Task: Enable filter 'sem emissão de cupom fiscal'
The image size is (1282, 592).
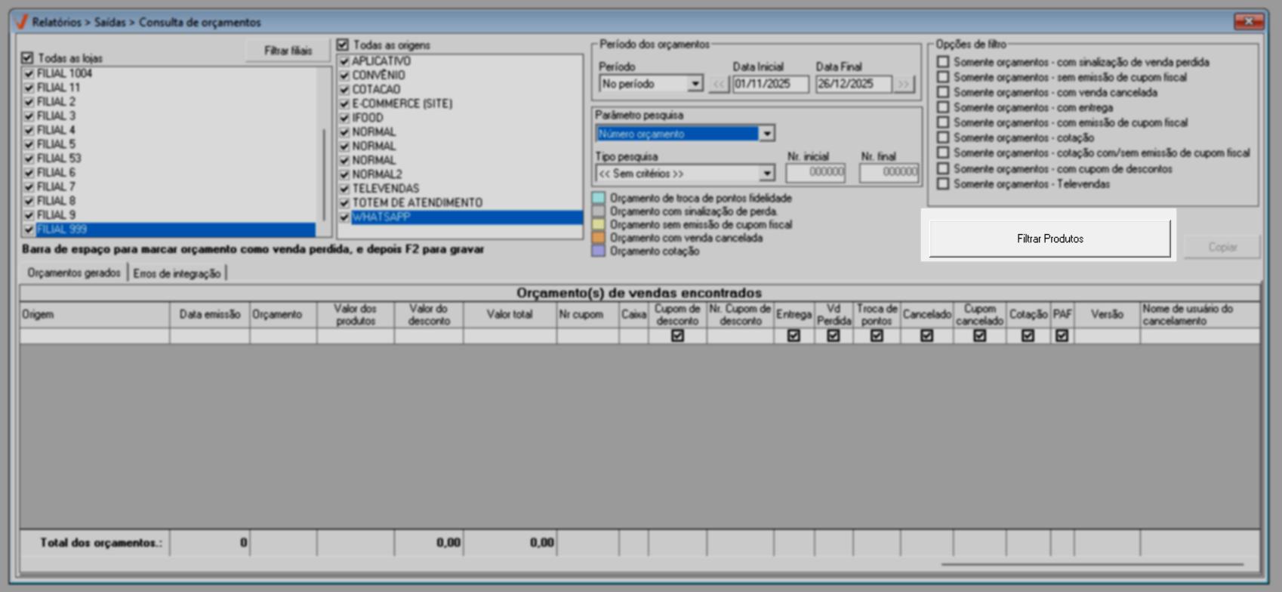Action: click(943, 77)
